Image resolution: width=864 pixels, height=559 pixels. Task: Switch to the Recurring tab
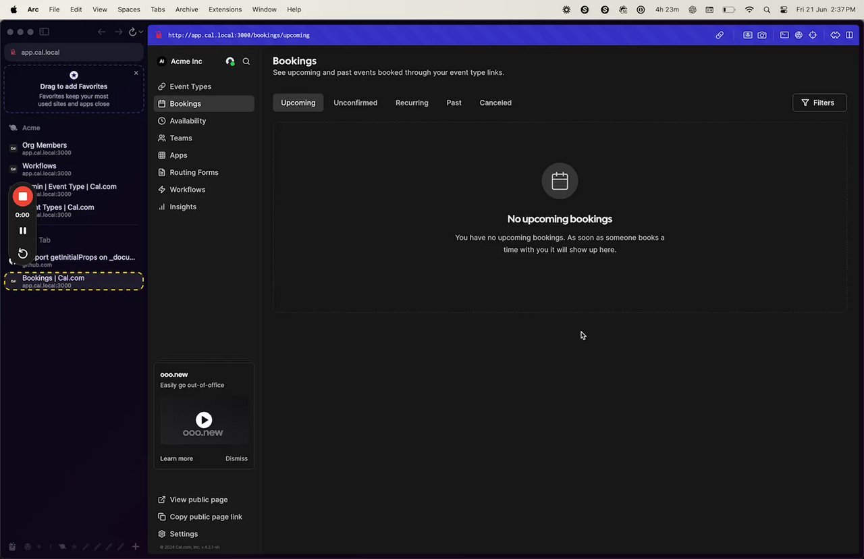coord(412,103)
